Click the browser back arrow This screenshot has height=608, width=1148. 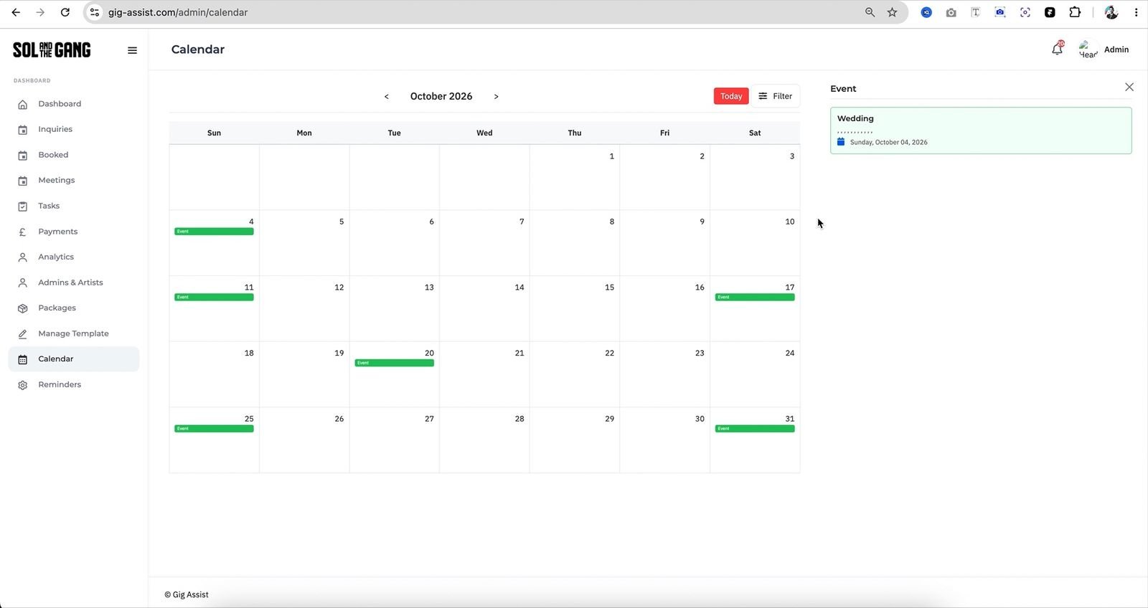(x=16, y=12)
